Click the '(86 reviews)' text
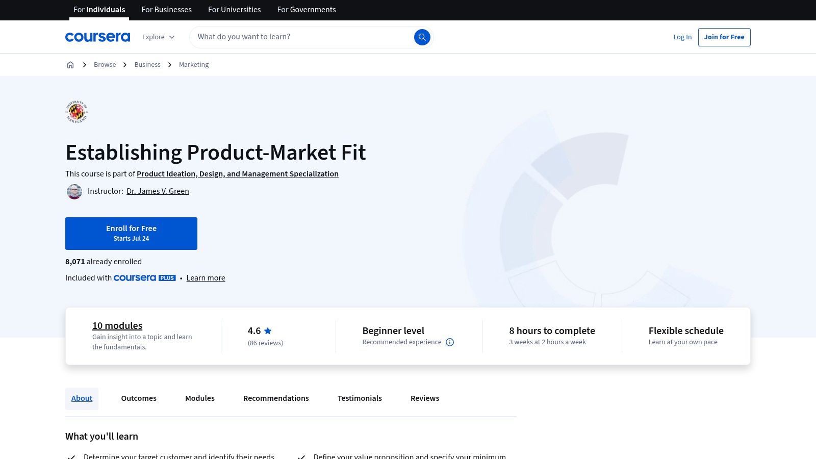The height and width of the screenshot is (459, 816). click(265, 343)
